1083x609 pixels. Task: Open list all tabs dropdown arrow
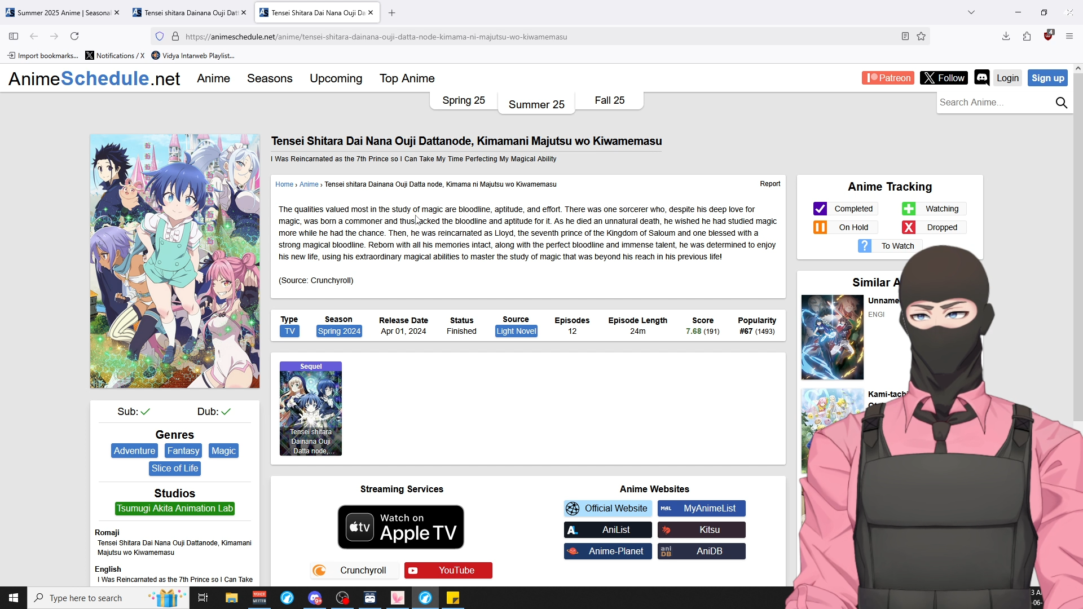click(x=971, y=12)
